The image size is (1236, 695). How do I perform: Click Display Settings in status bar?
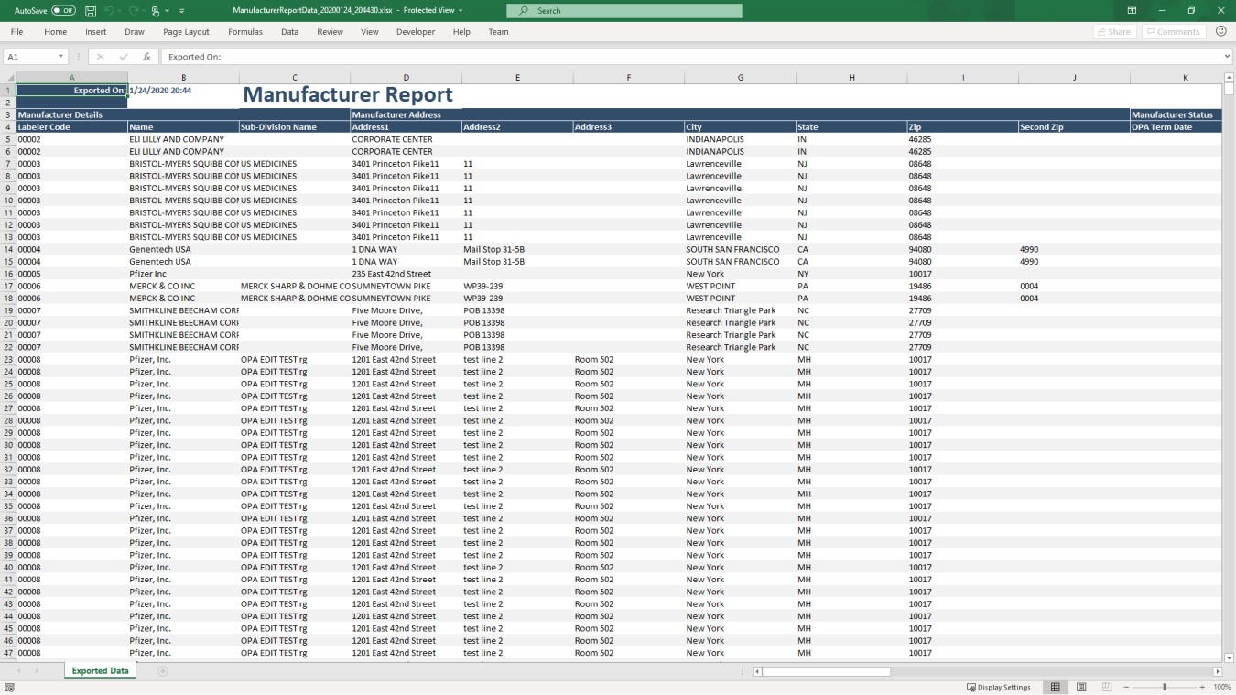point(998,687)
